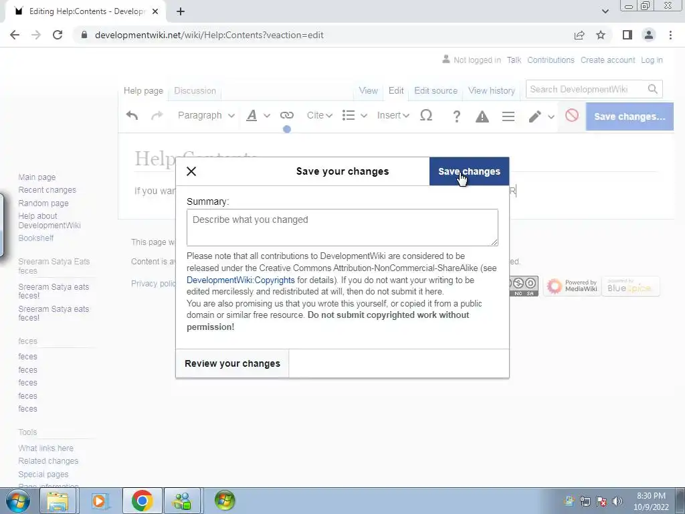The width and height of the screenshot is (685, 514).
Task: Click the insert link chain icon
Action: [x=286, y=115]
